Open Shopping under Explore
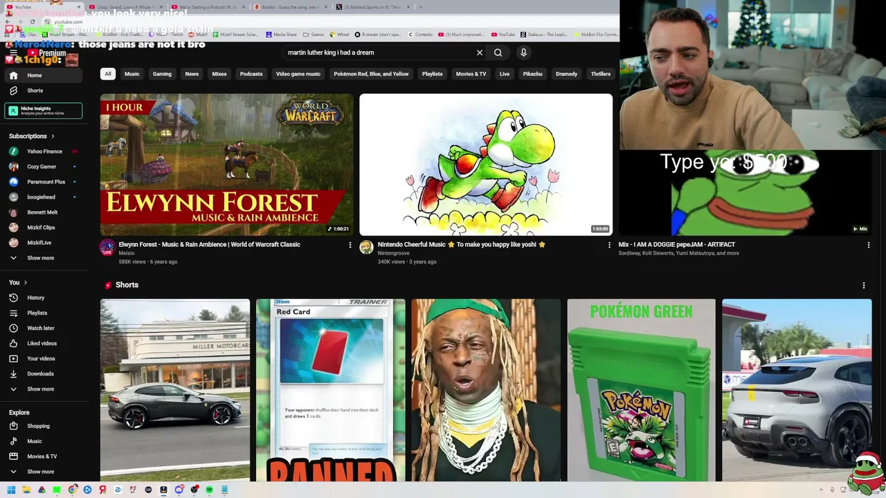The image size is (886, 498). [x=43, y=426]
